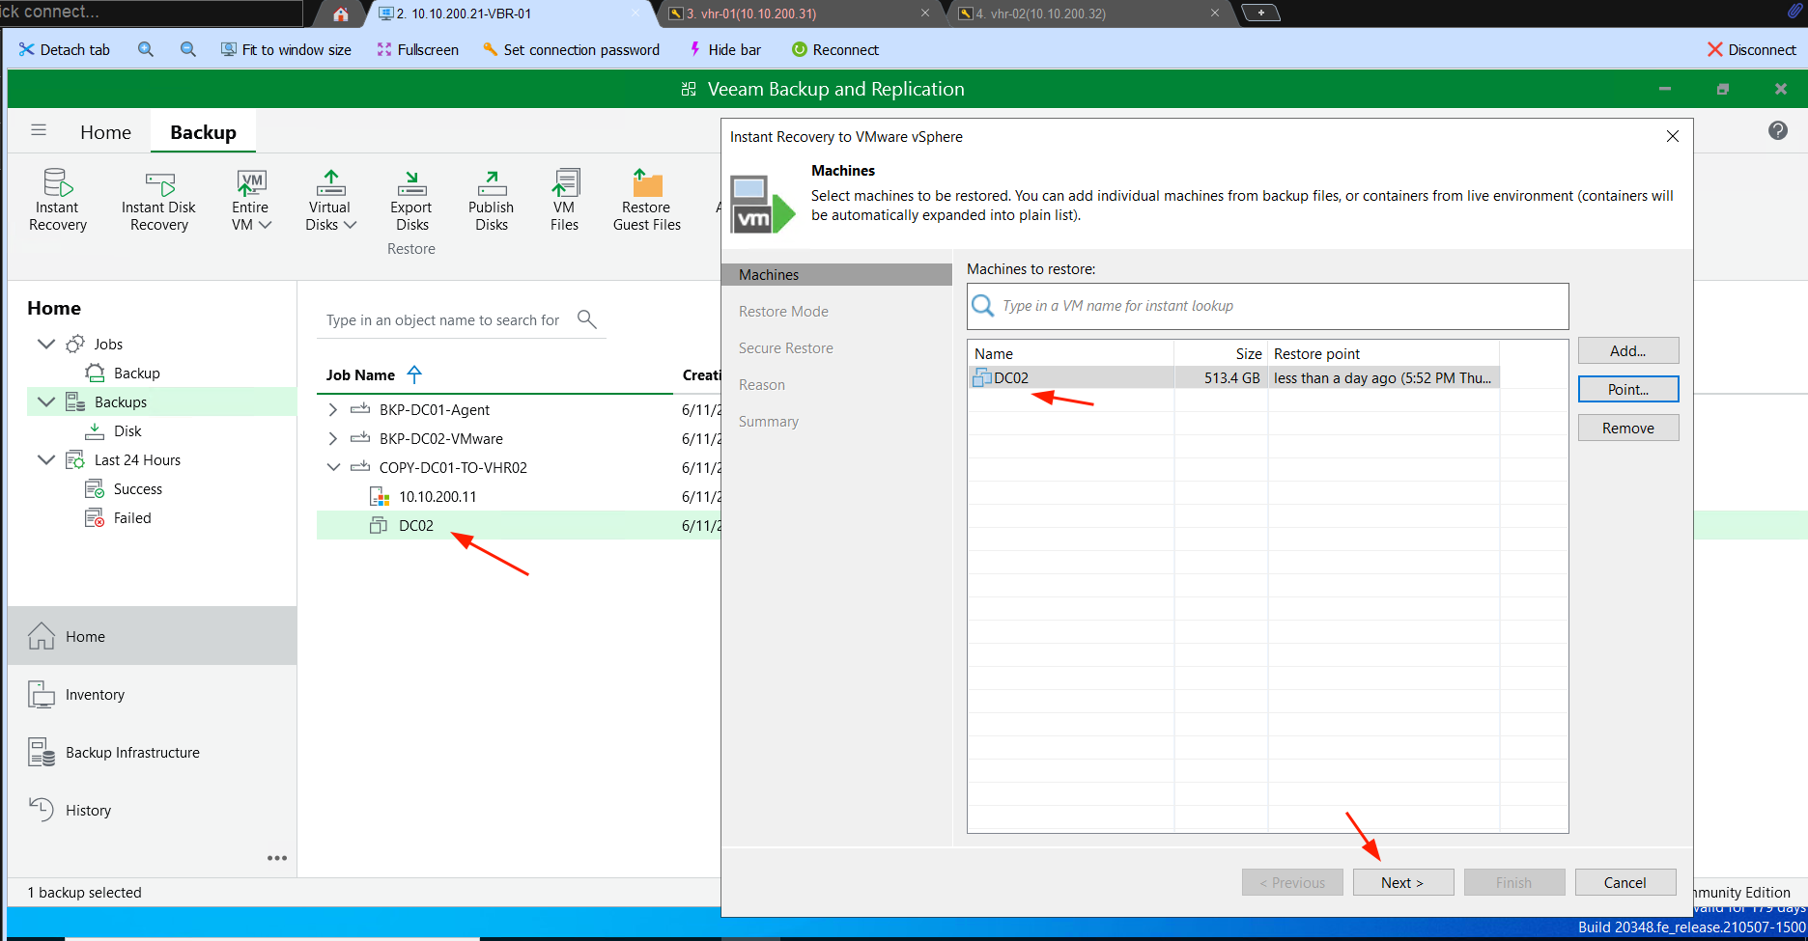Viewport: 1808px width, 941px height.
Task: Hide the connection bar
Action: pyautogui.click(x=724, y=49)
